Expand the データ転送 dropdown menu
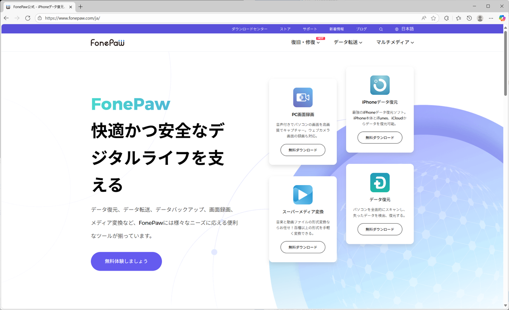509x310 pixels. pyautogui.click(x=348, y=42)
